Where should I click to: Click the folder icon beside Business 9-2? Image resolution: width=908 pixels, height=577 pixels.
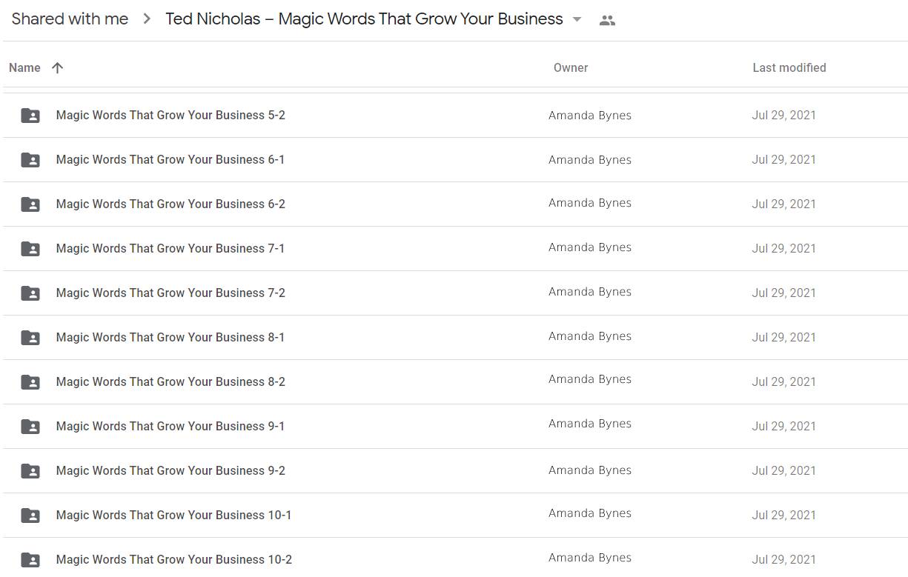tap(30, 470)
